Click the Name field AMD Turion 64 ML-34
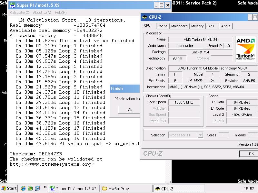This screenshot has width=258, height=193. tap(200, 40)
